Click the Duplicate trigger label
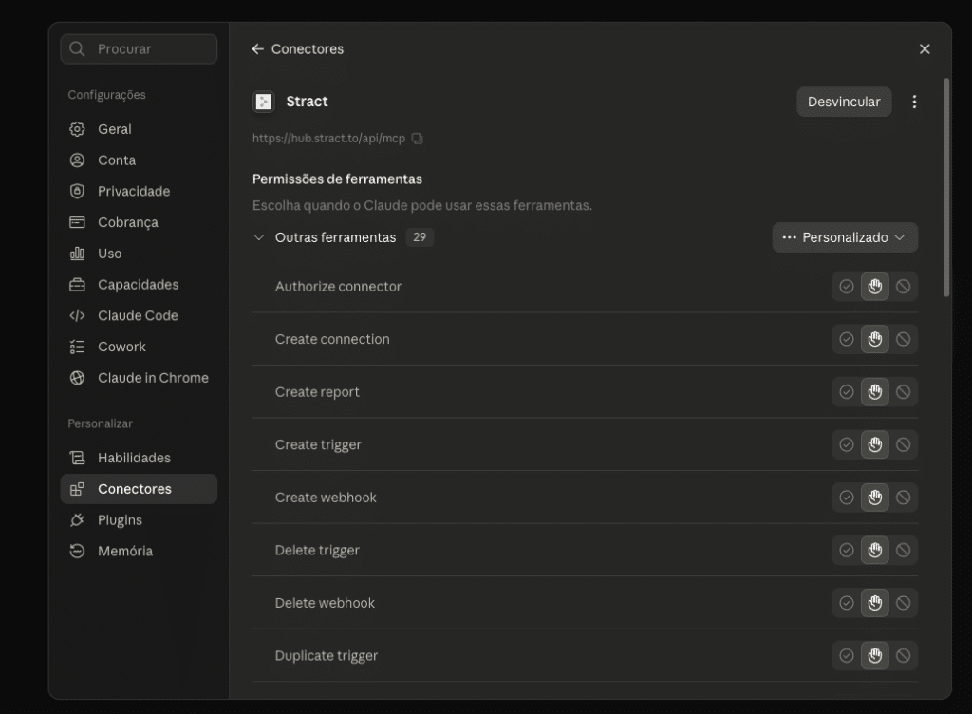This screenshot has height=714, width=972. 327,655
